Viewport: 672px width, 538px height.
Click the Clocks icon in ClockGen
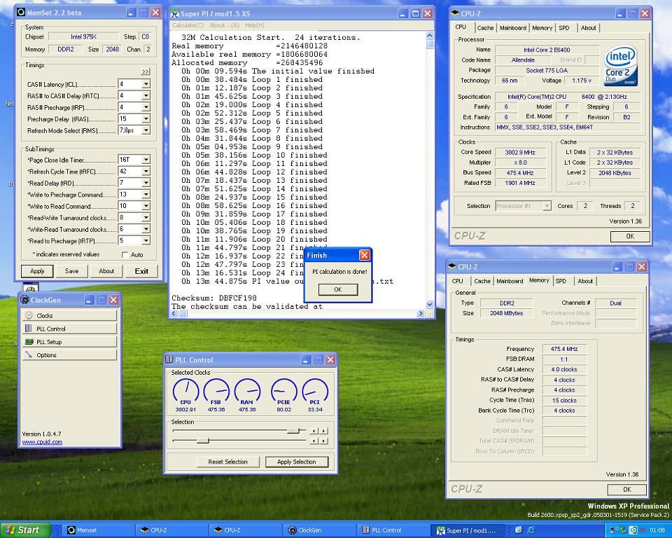(29, 315)
